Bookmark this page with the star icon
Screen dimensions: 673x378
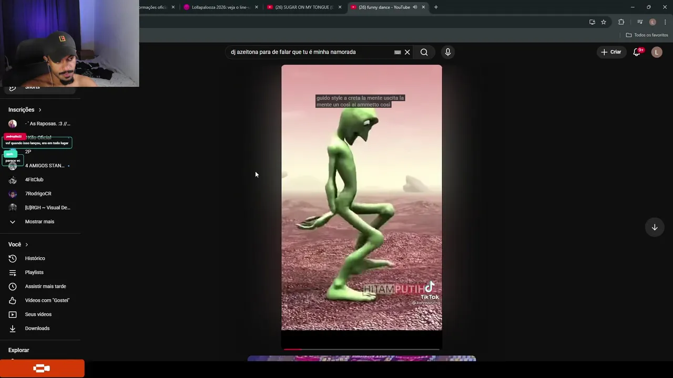[604, 22]
